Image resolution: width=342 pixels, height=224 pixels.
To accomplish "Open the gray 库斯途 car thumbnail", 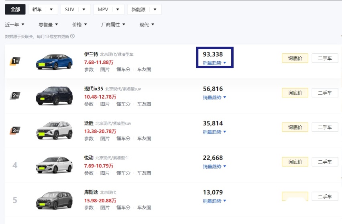I will [x=54, y=200].
